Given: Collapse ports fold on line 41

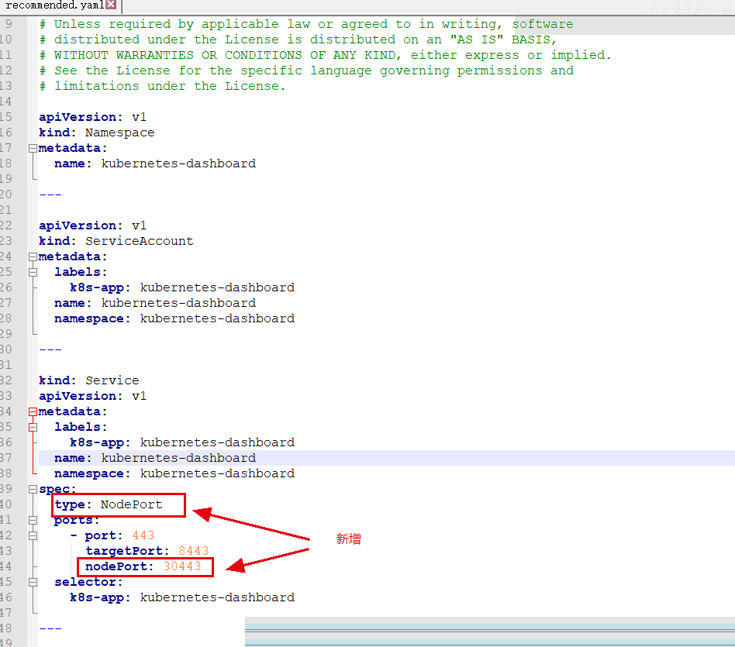Looking at the screenshot, I should [33, 521].
